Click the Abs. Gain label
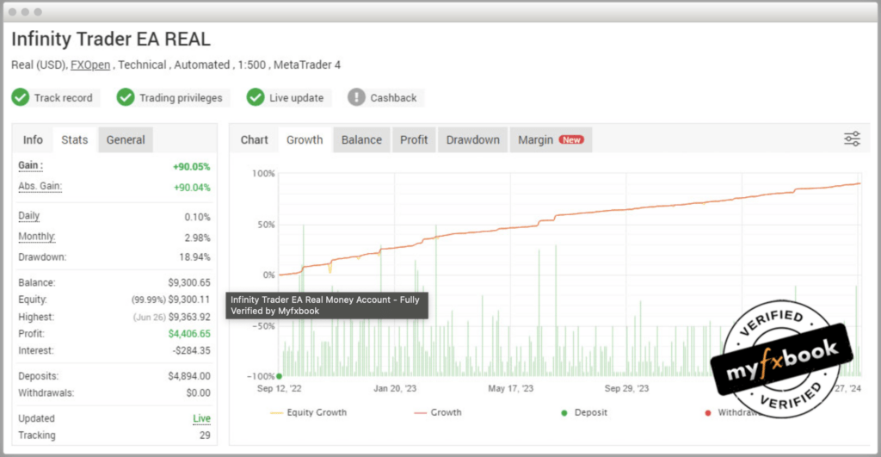This screenshot has width=881, height=457. 40,186
